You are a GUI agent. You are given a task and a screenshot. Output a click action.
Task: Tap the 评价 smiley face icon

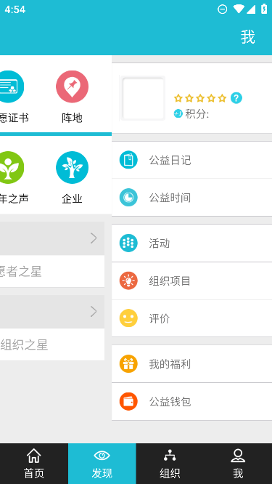(128, 318)
